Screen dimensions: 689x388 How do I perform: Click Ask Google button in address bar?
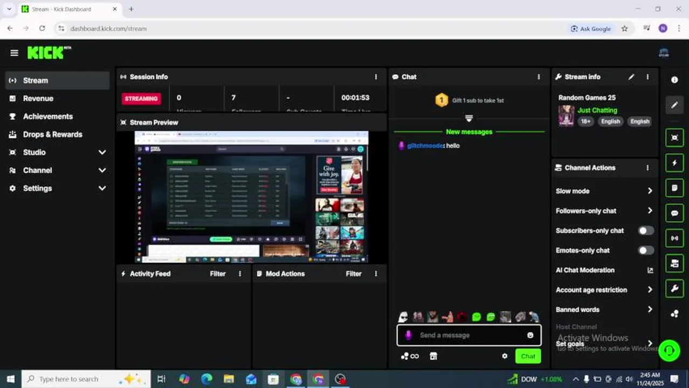[590, 29]
